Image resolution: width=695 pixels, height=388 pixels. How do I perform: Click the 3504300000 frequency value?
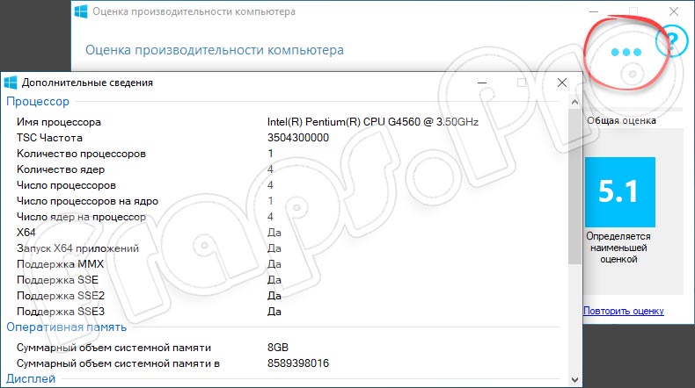coord(298,138)
